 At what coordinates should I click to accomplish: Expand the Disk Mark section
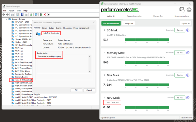105,75
